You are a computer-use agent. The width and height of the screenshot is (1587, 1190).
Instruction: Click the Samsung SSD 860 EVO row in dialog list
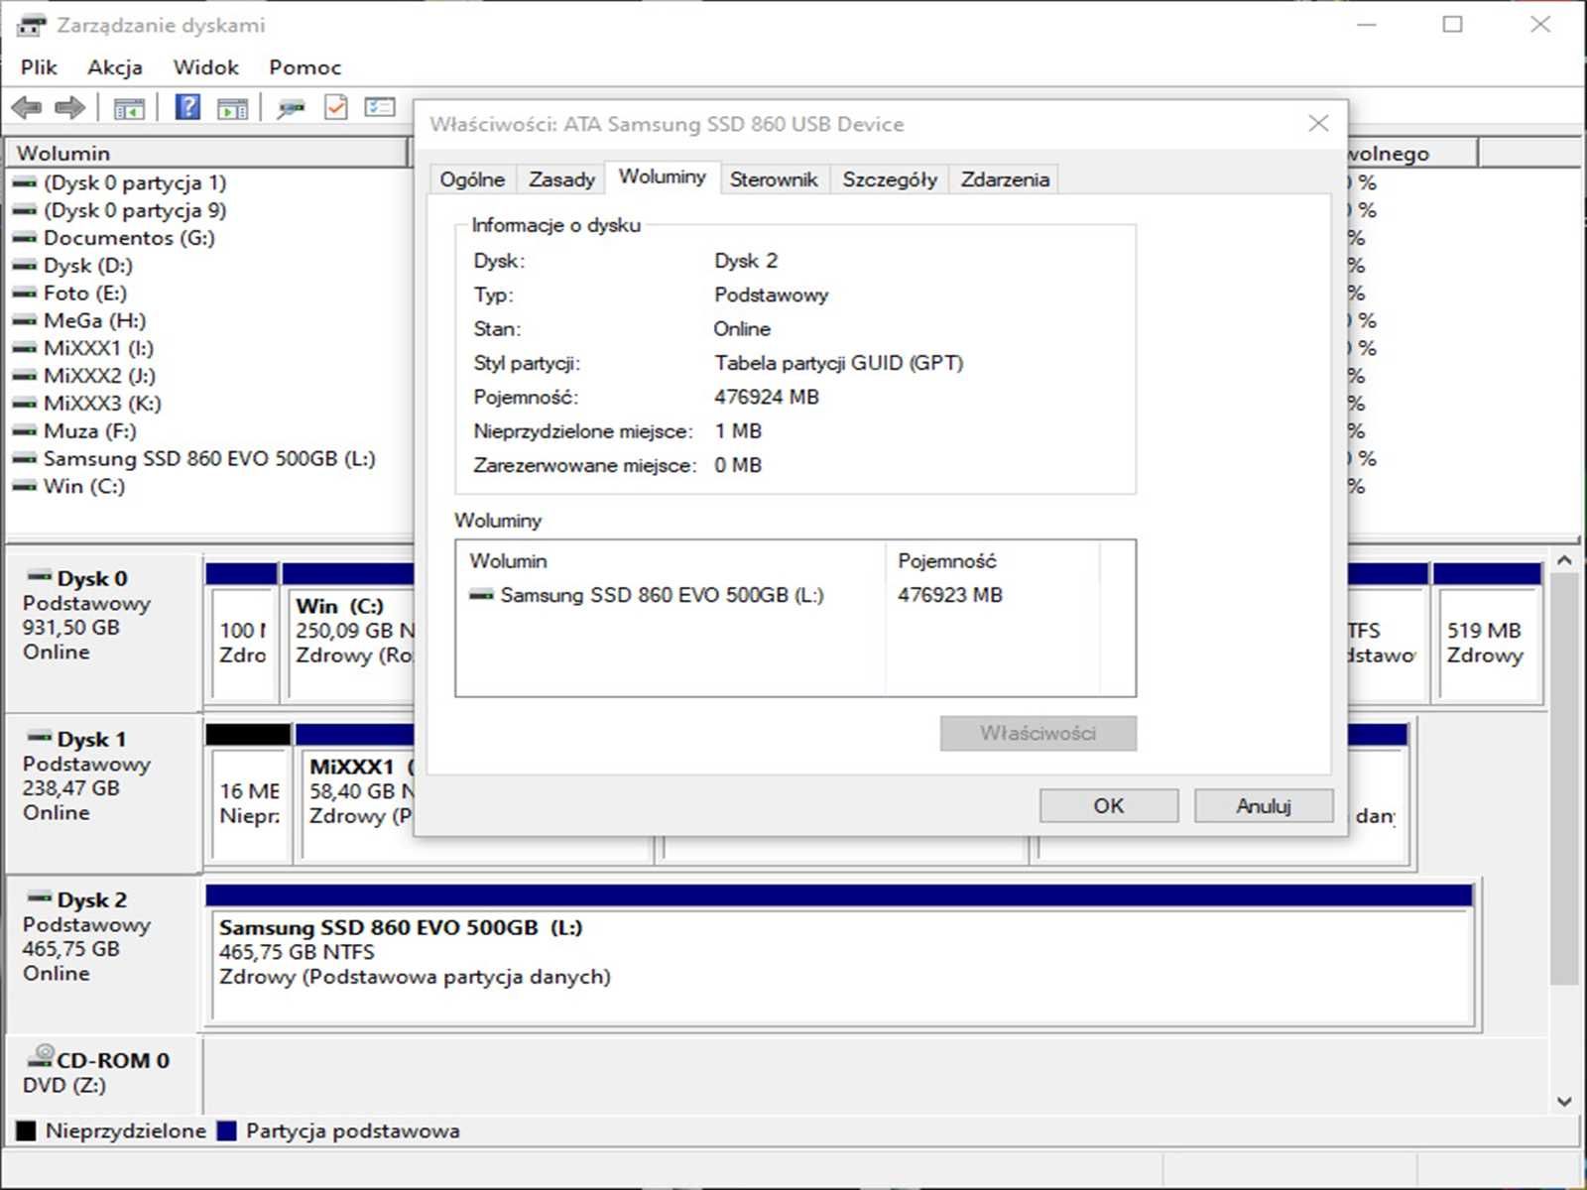coord(662,595)
